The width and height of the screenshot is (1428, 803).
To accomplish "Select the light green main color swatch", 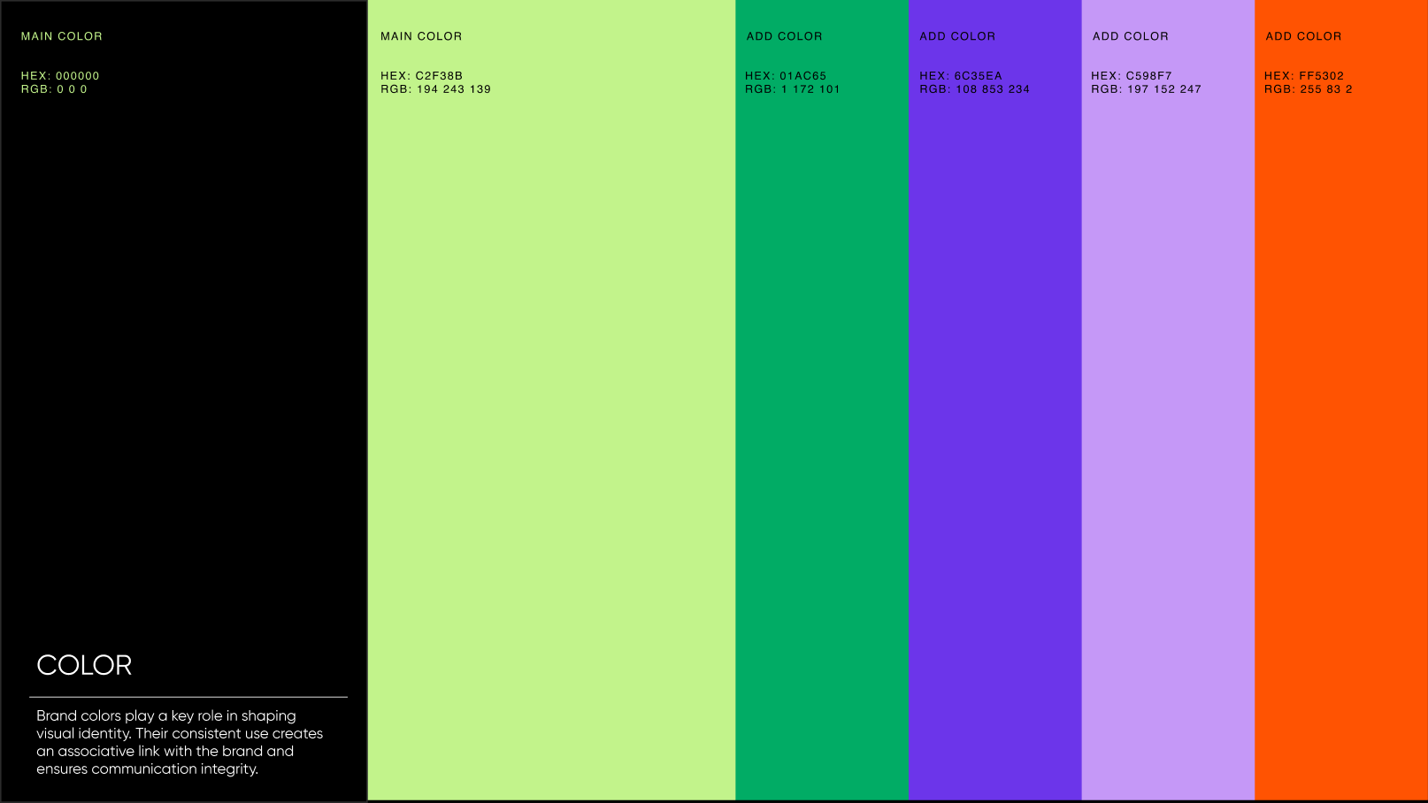I will tap(551, 400).
